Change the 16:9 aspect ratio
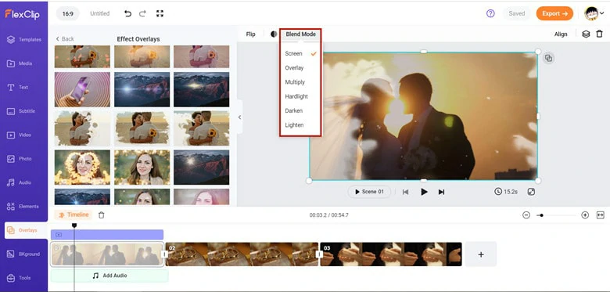This screenshot has height=292, width=610. pyautogui.click(x=68, y=13)
